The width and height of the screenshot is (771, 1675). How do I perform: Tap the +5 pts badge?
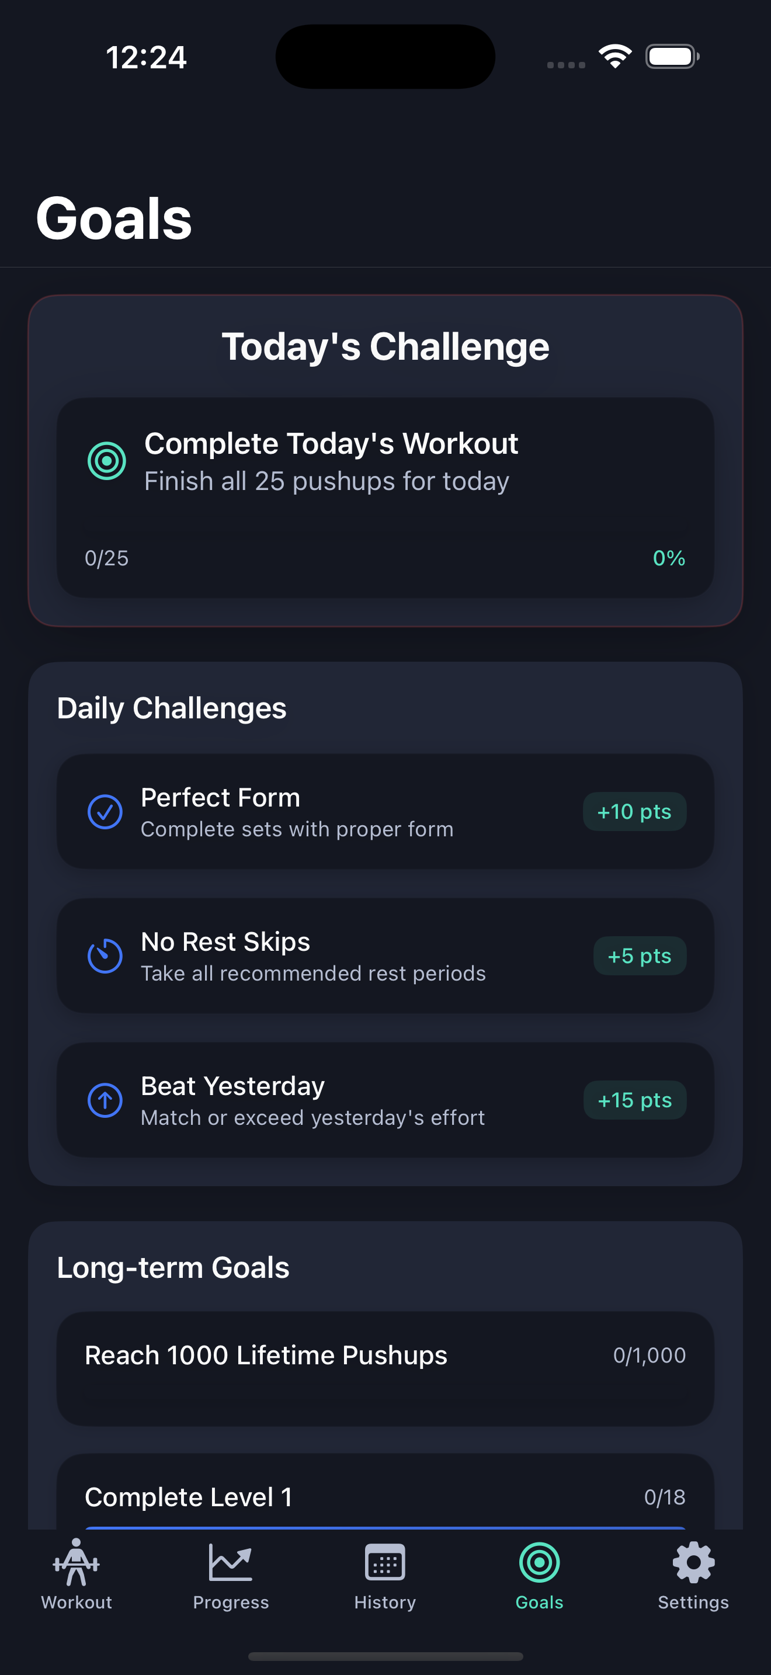[x=640, y=956]
